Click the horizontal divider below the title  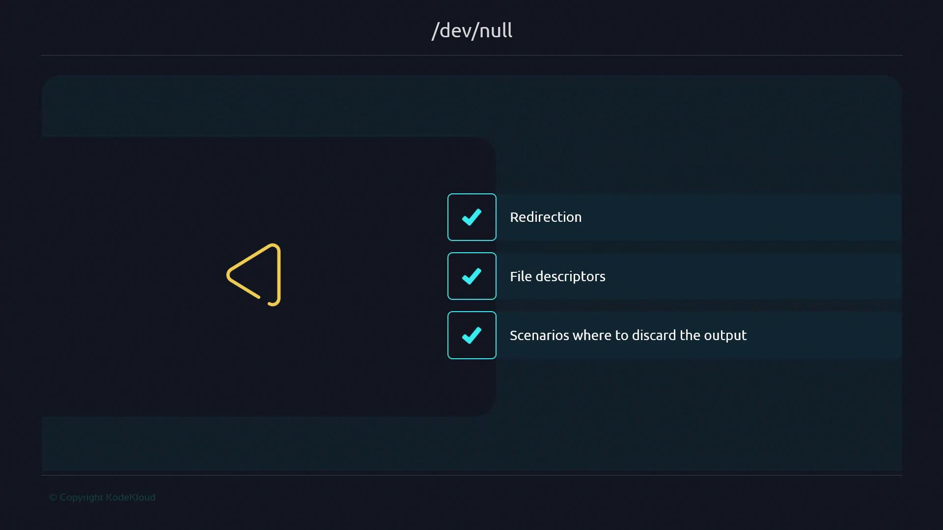point(471,55)
